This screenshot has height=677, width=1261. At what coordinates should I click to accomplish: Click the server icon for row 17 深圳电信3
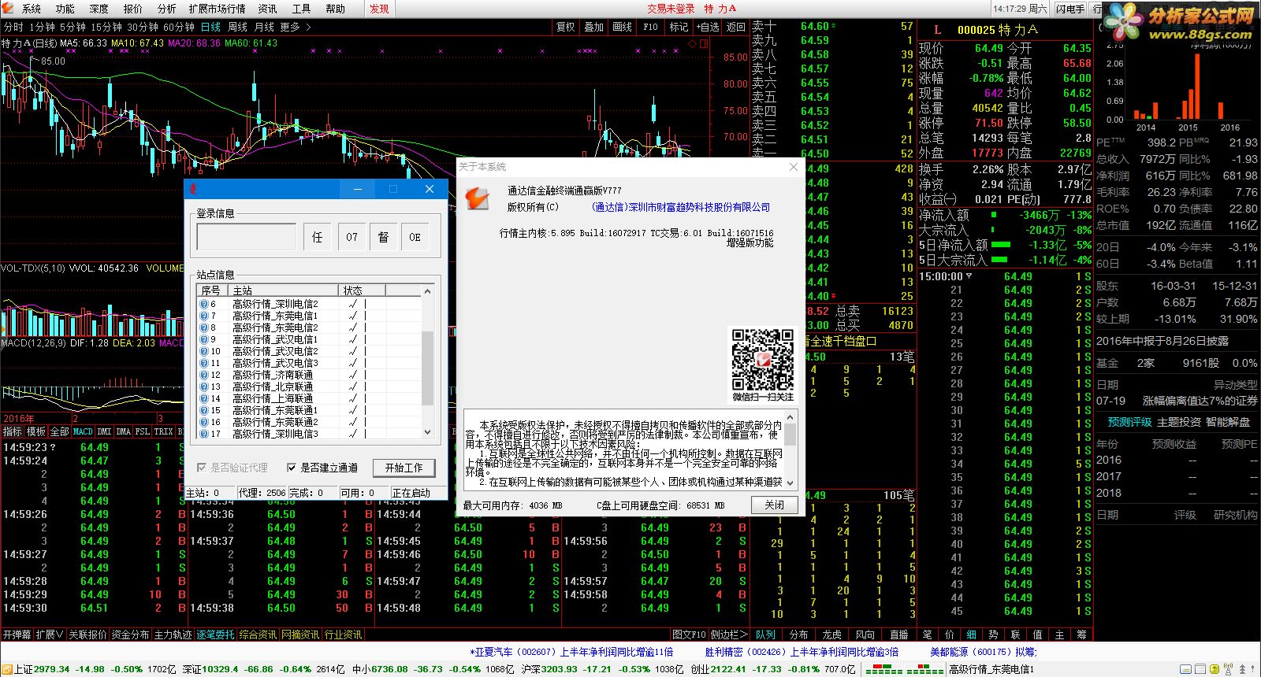pos(204,434)
